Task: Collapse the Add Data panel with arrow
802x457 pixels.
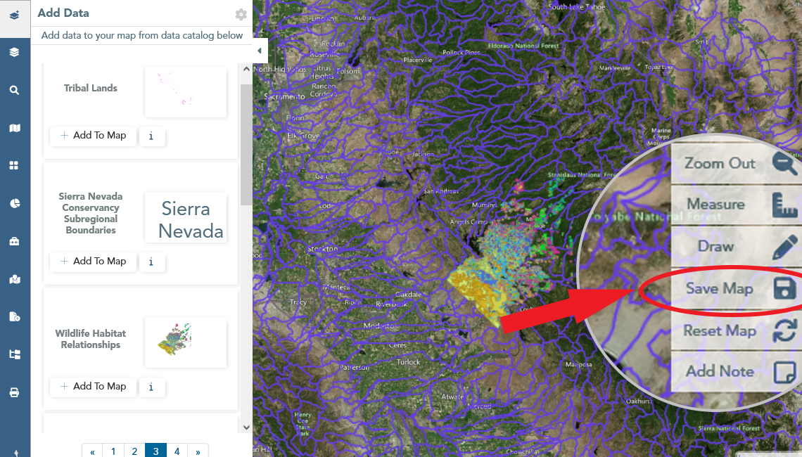Action: [260, 51]
